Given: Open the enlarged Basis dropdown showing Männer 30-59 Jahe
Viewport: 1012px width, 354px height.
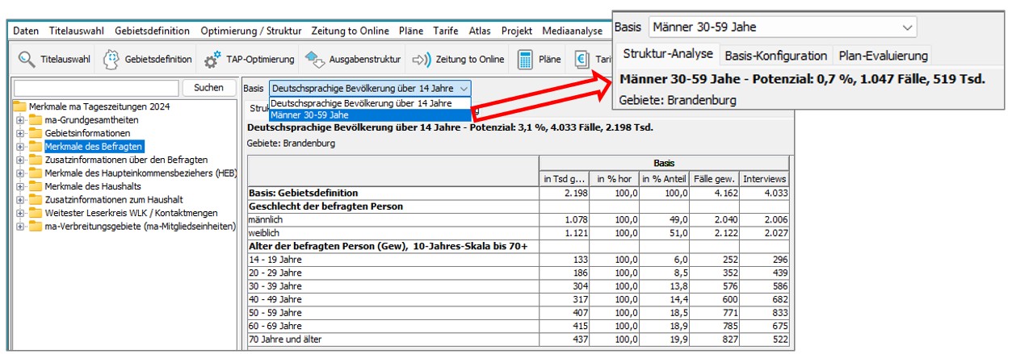Looking at the screenshot, I should point(782,27).
